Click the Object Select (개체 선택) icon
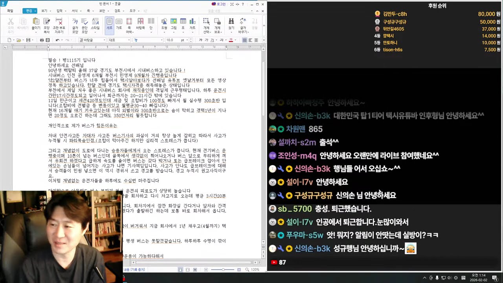The height and width of the screenshot is (283, 503). [206, 21]
